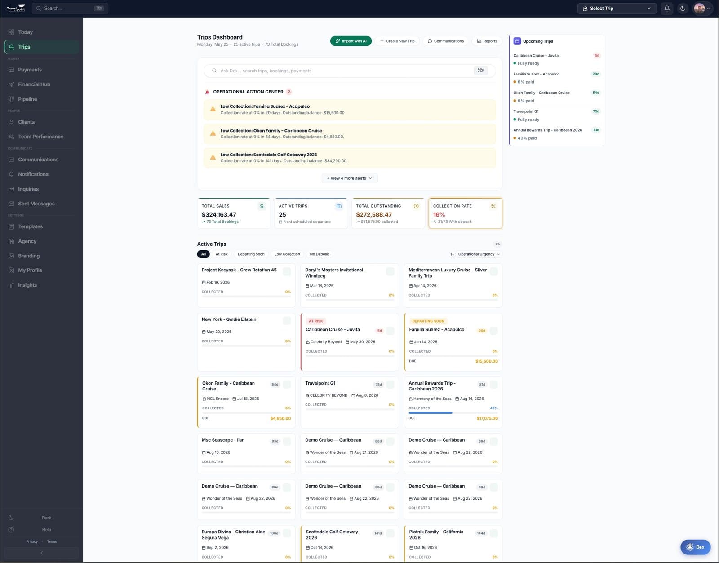Screen dimensions: 719x563
Task: Open the Today sidebar icon
Action: pyautogui.click(x=11, y=32)
